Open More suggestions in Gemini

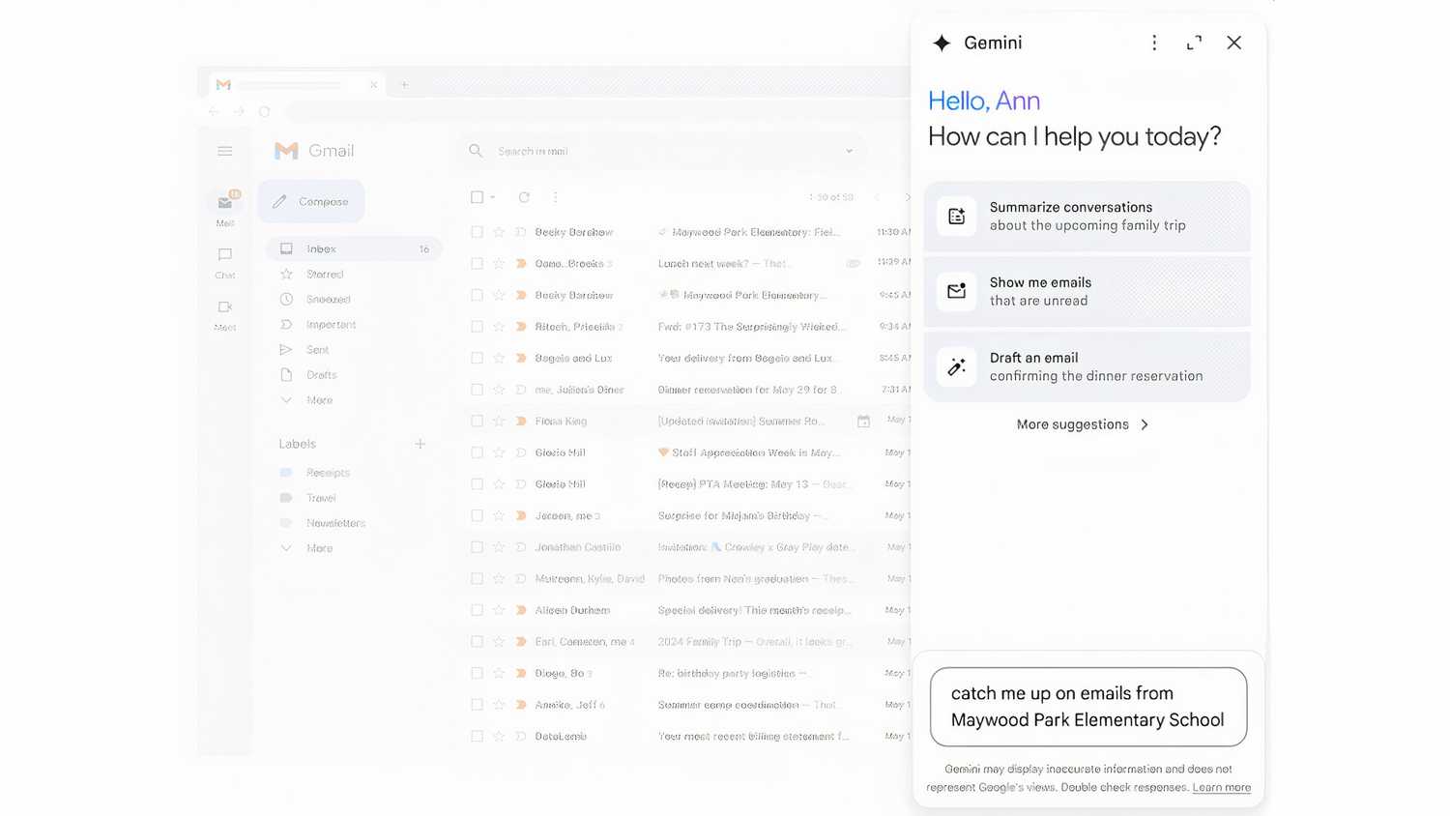[x=1083, y=424]
